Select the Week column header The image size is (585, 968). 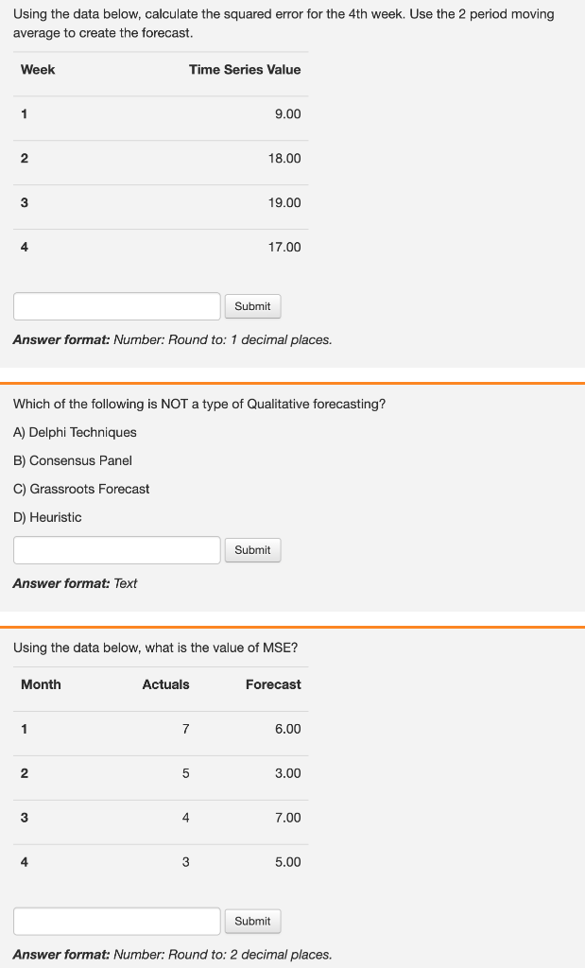(38, 69)
